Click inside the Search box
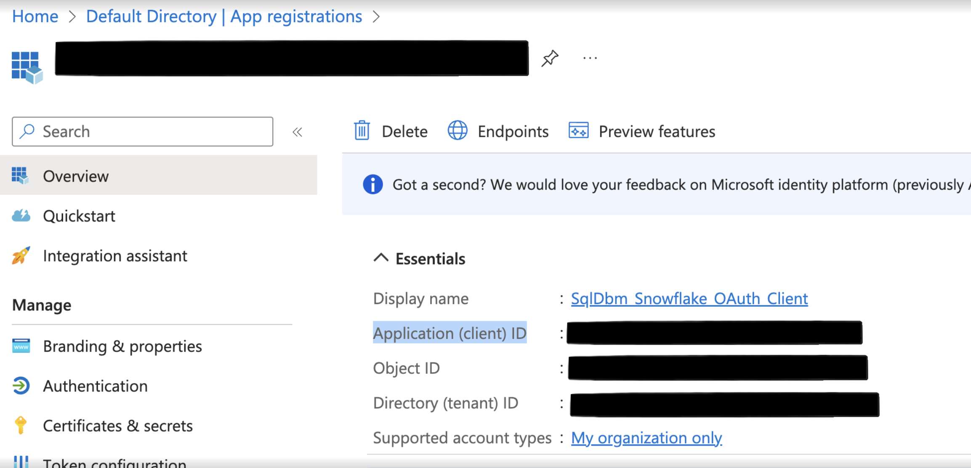 pyautogui.click(x=142, y=131)
